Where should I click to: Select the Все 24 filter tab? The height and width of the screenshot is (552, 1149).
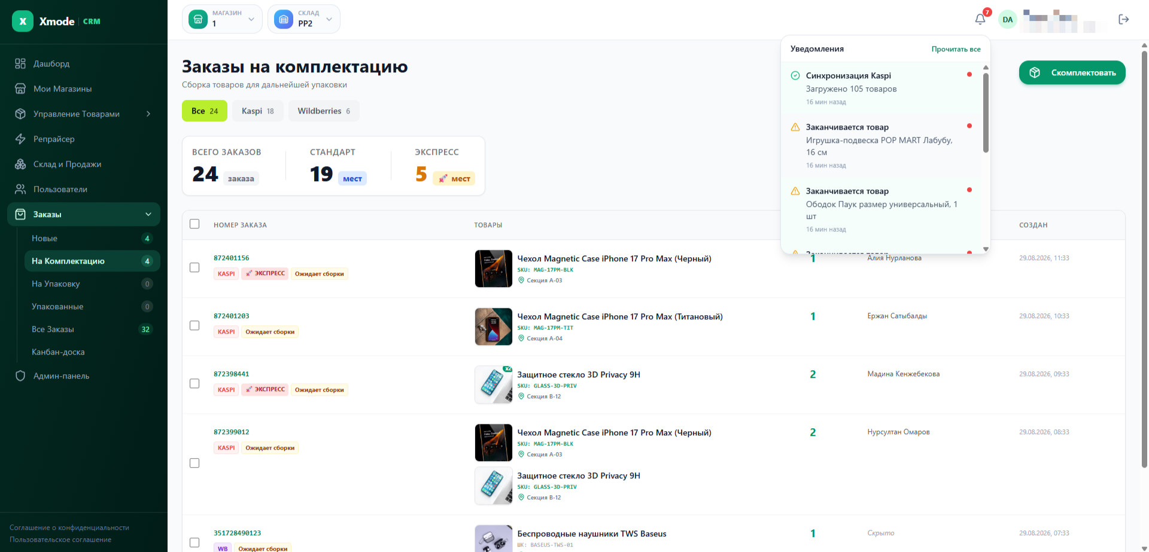click(205, 111)
